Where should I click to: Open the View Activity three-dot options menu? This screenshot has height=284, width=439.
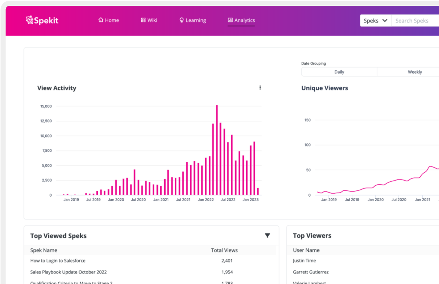260,87
